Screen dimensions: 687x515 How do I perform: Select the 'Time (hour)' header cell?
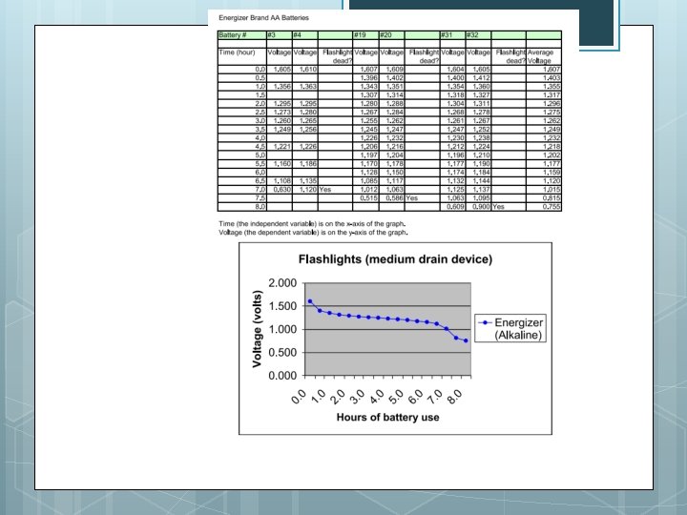tap(242, 56)
